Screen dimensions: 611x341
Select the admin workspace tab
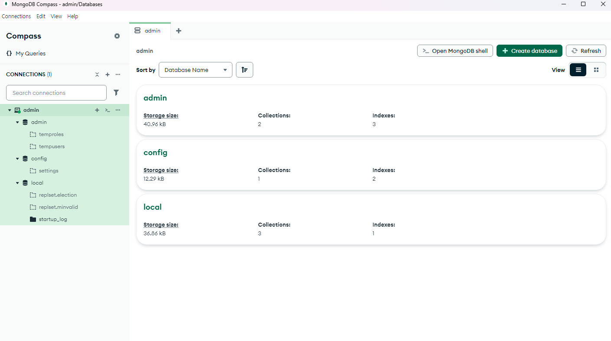tap(150, 31)
